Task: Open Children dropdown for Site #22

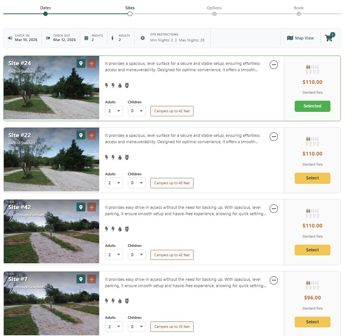Action: coord(137,183)
